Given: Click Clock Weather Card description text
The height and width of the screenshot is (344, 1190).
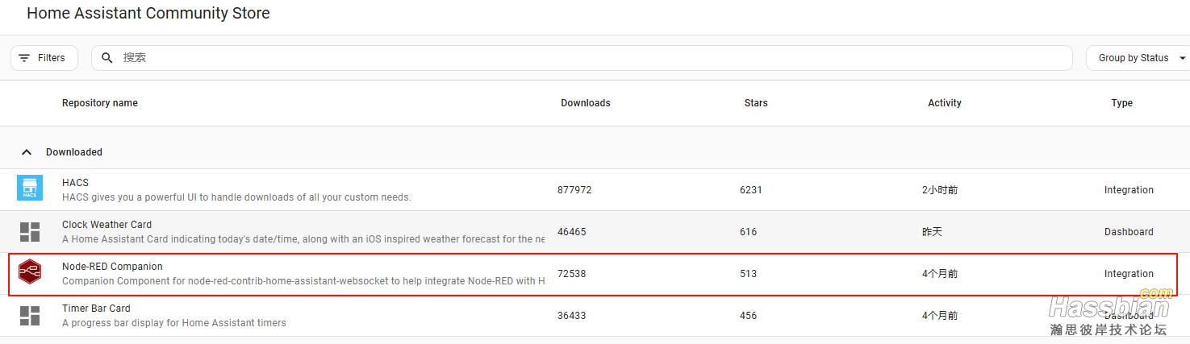Looking at the screenshot, I should [303, 239].
